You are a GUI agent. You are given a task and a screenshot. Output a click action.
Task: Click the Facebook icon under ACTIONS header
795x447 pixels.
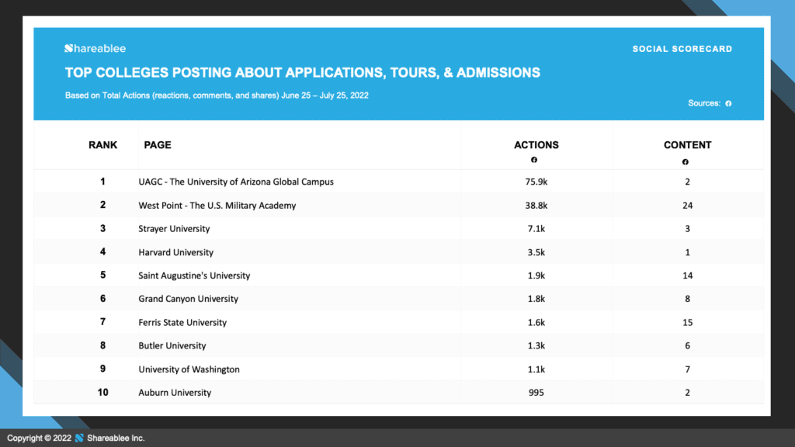[534, 160]
